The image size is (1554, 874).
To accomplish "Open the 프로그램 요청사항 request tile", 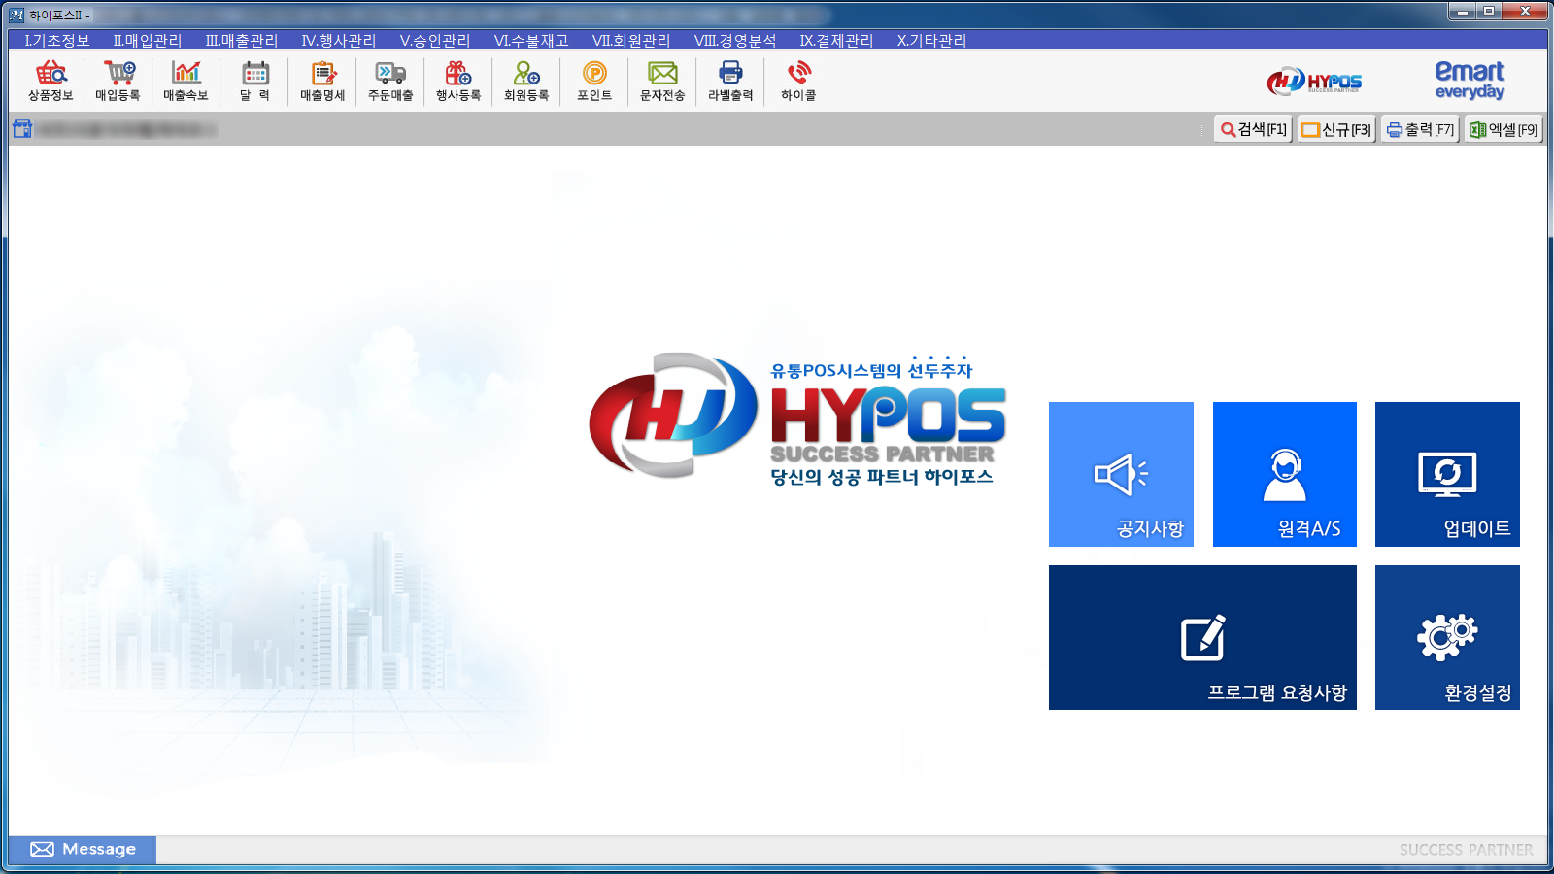I will click(1202, 637).
